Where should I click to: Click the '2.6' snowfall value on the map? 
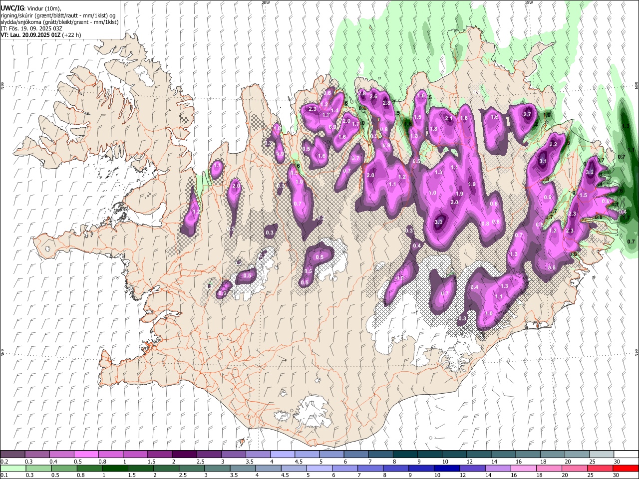tap(373, 95)
